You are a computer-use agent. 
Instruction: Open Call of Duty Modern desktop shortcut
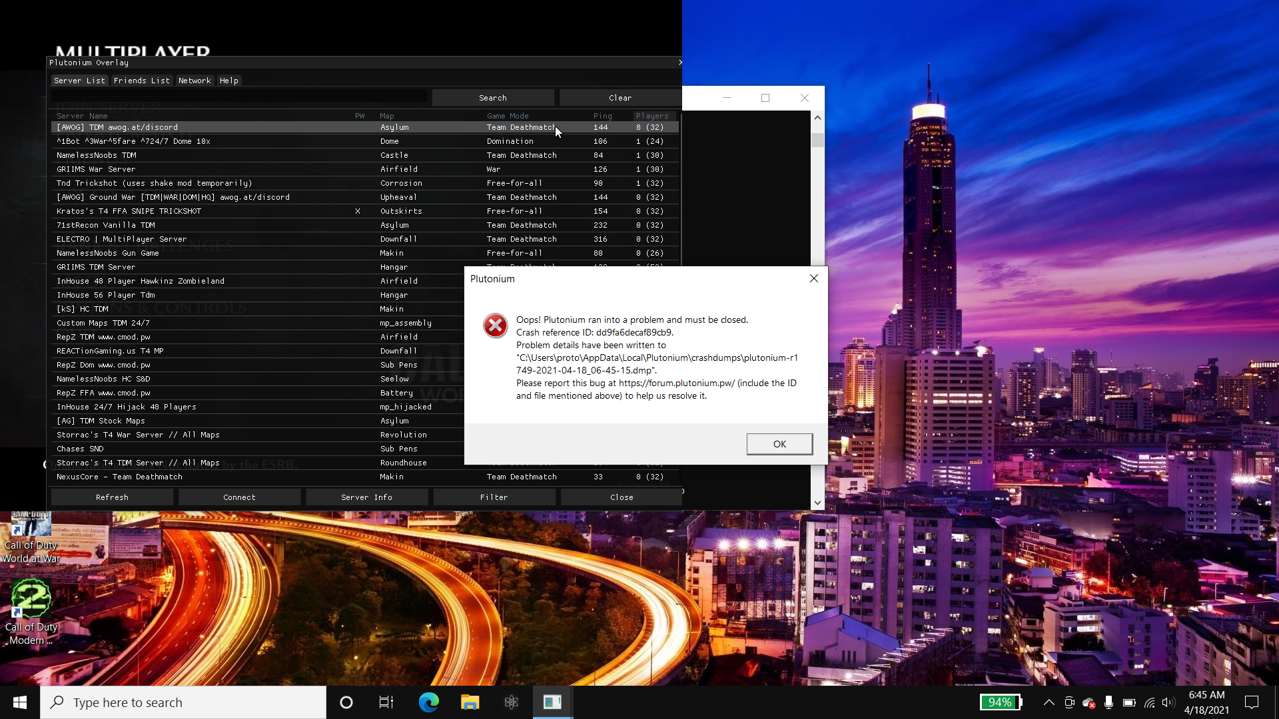coord(31,612)
